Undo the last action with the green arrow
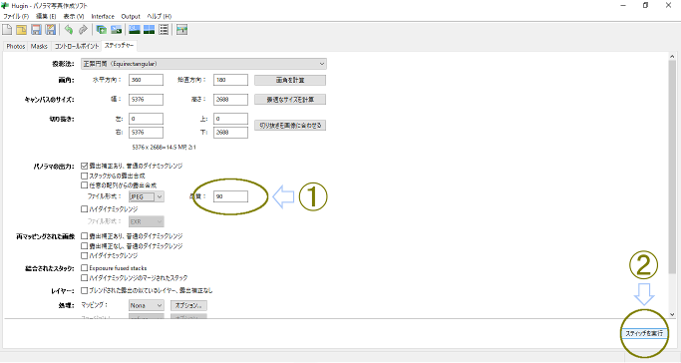Screen dimensions: 681x363 [68, 30]
